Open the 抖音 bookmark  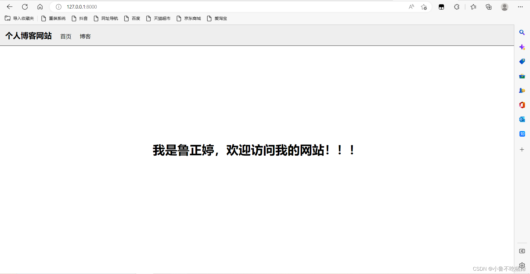click(80, 18)
